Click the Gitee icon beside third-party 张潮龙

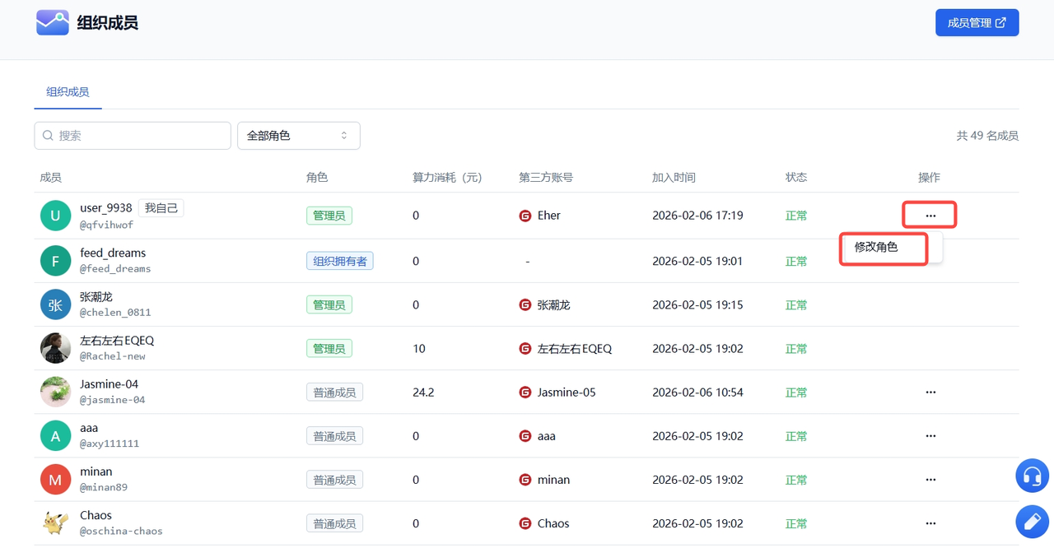525,304
